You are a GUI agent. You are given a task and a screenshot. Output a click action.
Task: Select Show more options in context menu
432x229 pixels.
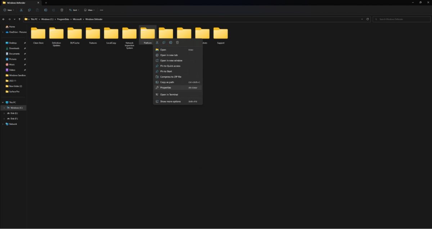click(170, 102)
